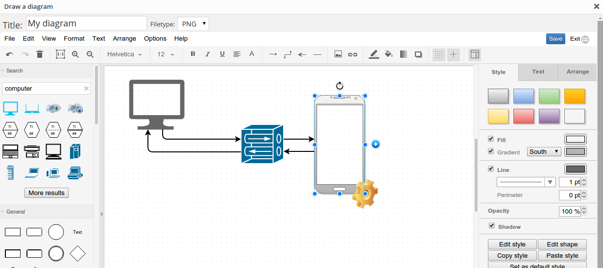Viewport: 603px width, 268px height.
Task: Disable the Gradient checkbox
Action: 491,151
